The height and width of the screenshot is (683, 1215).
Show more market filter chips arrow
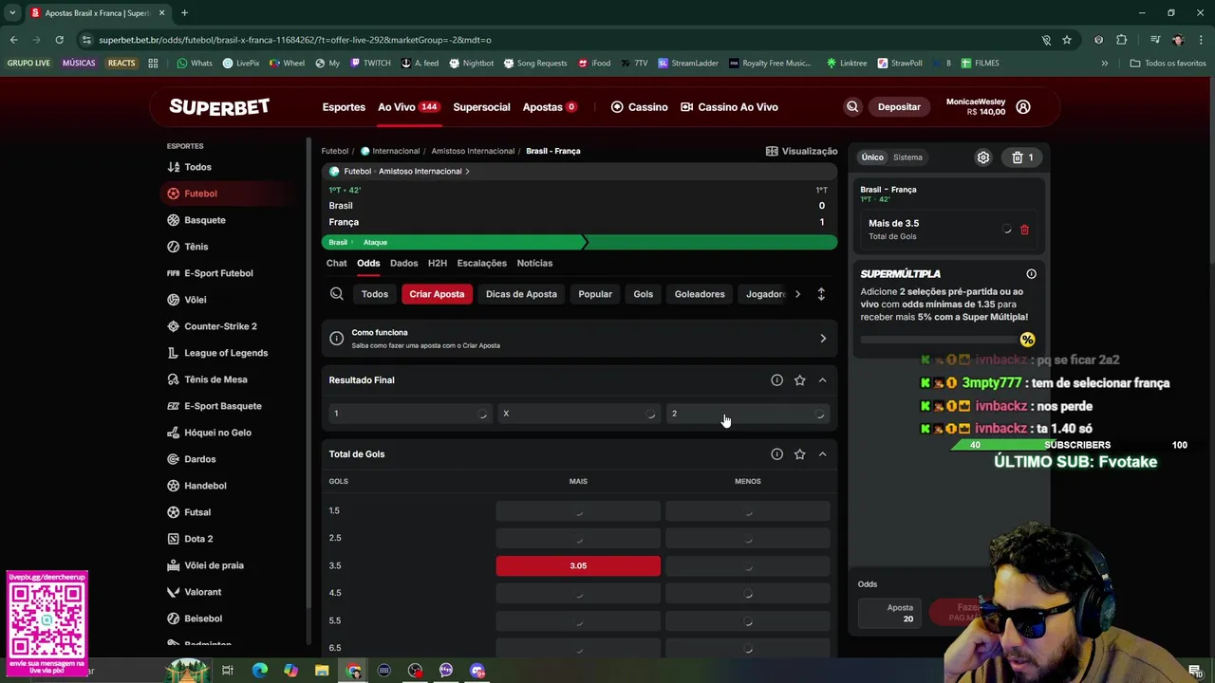797,294
